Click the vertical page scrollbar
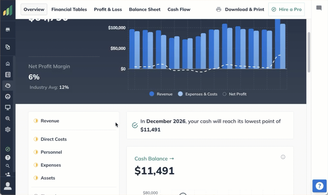Screen dimensions: 328x195 click(x=309, y=52)
